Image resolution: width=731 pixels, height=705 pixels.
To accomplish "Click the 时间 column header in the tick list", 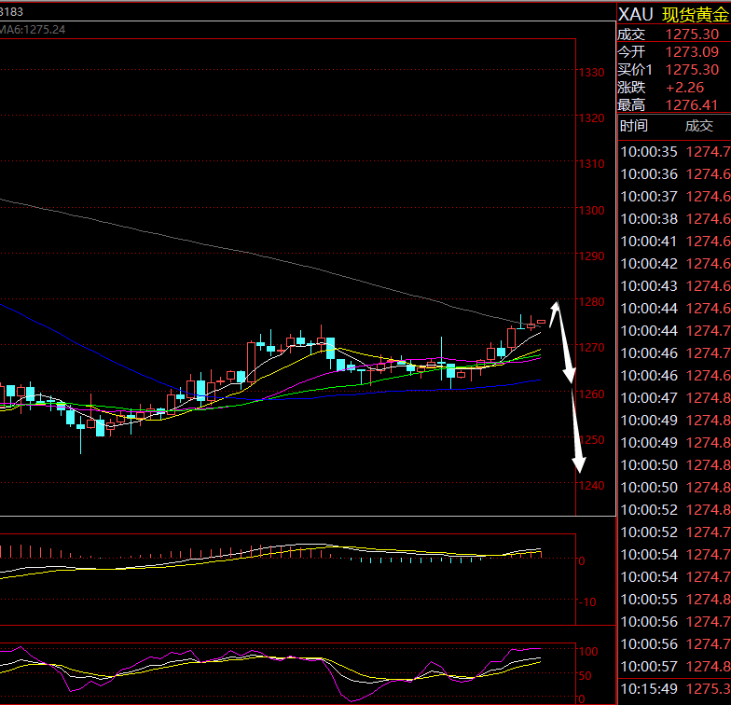I will [634, 125].
